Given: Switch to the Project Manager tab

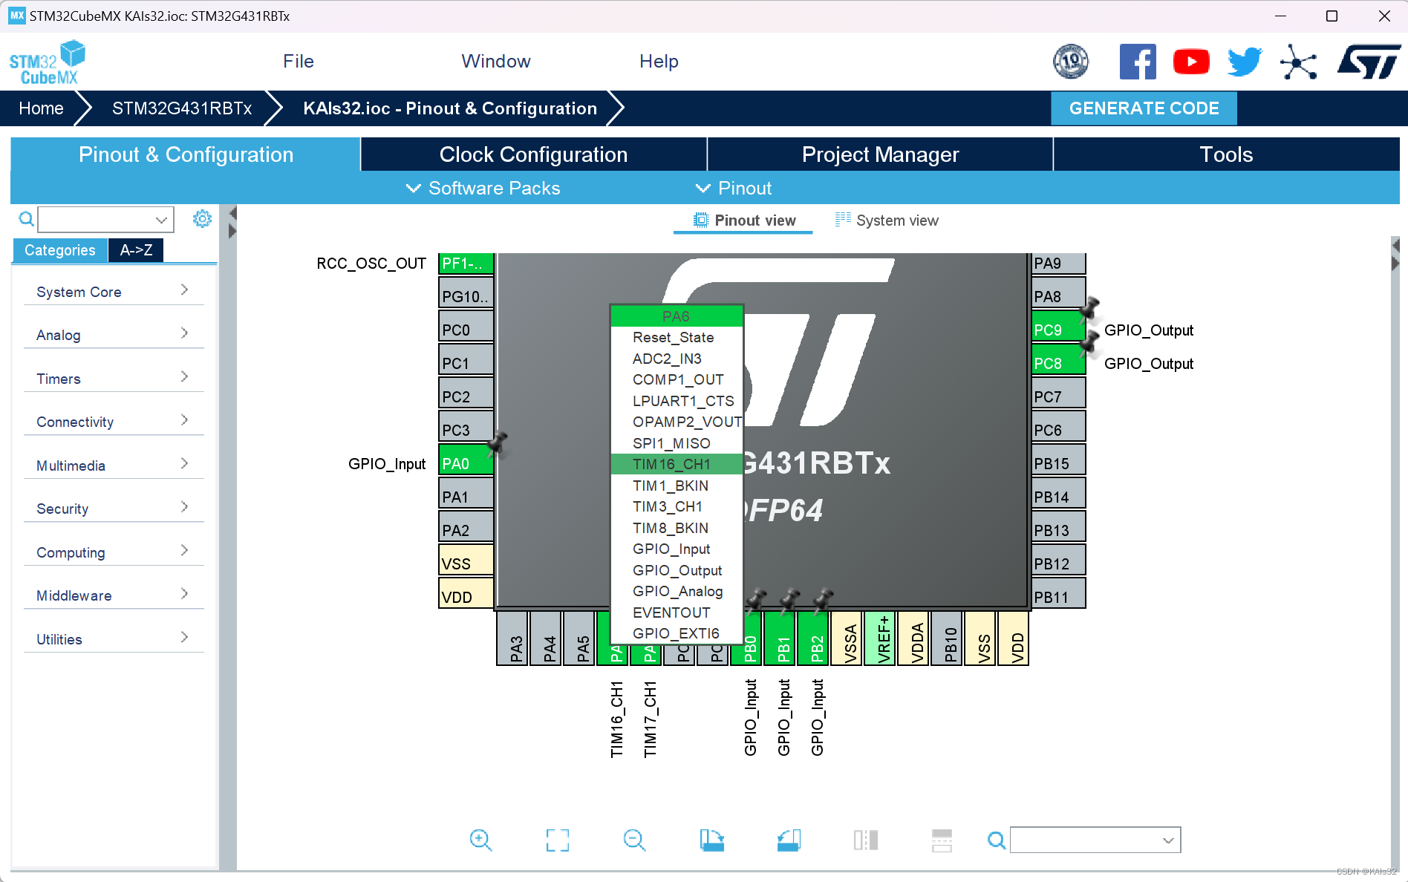Looking at the screenshot, I should 880,154.
